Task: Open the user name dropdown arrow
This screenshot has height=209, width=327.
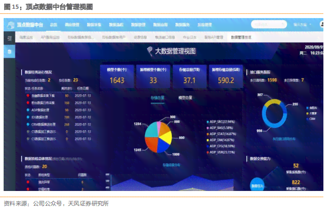Action: (310, 24)
